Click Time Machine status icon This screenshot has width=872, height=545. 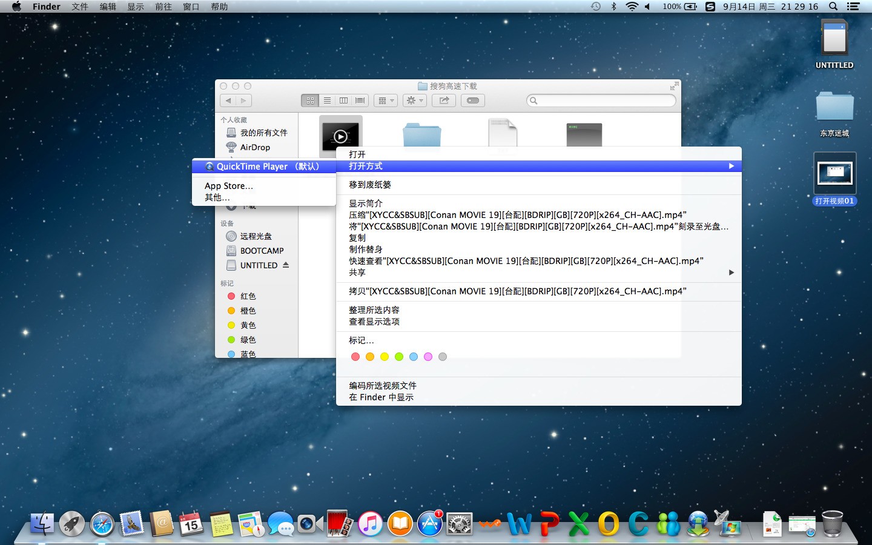(x=596, y=7)
